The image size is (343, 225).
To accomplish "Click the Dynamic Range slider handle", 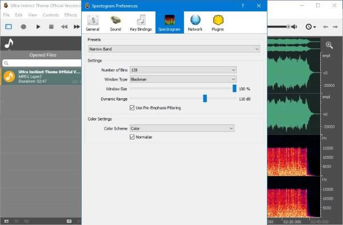I will coord(205,99).
